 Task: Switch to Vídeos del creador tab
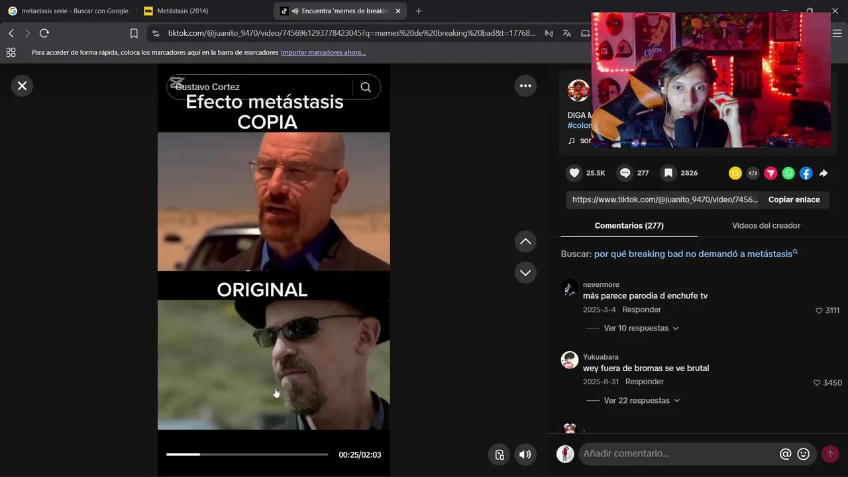pyautogui.click(x=766, y=225)
